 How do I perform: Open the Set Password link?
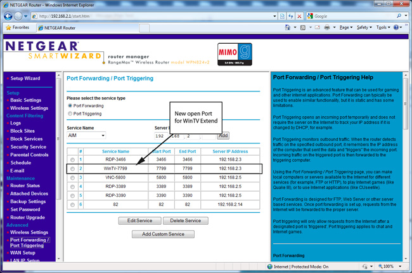pyautogui.click(x=25, y=210)
